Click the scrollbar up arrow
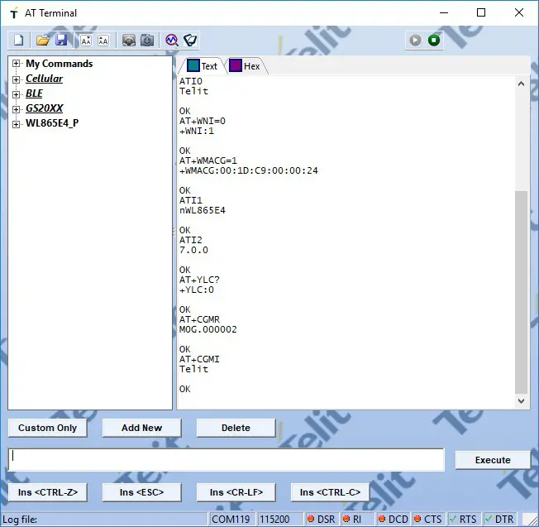The height and width of the screenshot is (527, 539). [x=521, y=84]
